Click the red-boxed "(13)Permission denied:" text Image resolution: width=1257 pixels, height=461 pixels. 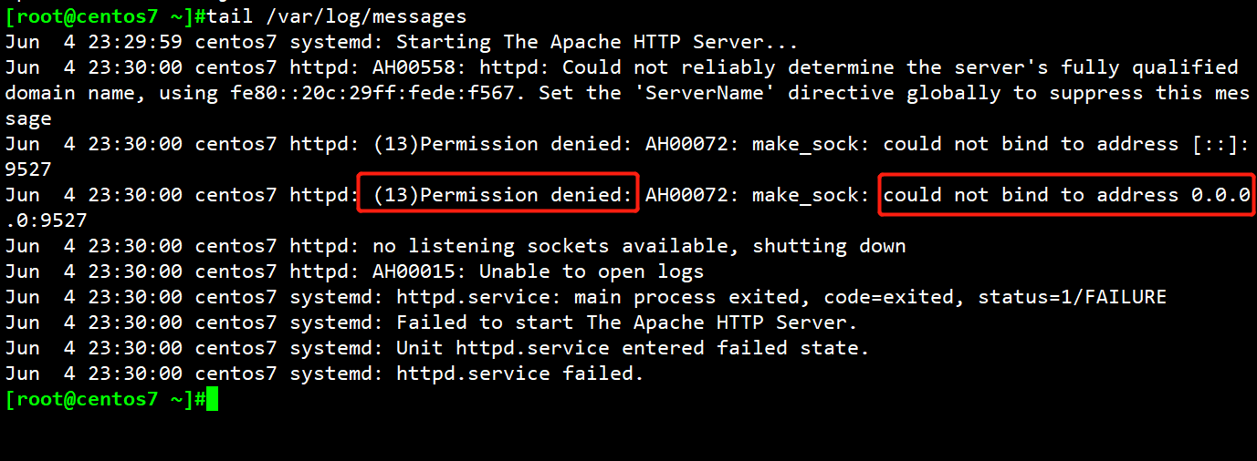point(498,195)
